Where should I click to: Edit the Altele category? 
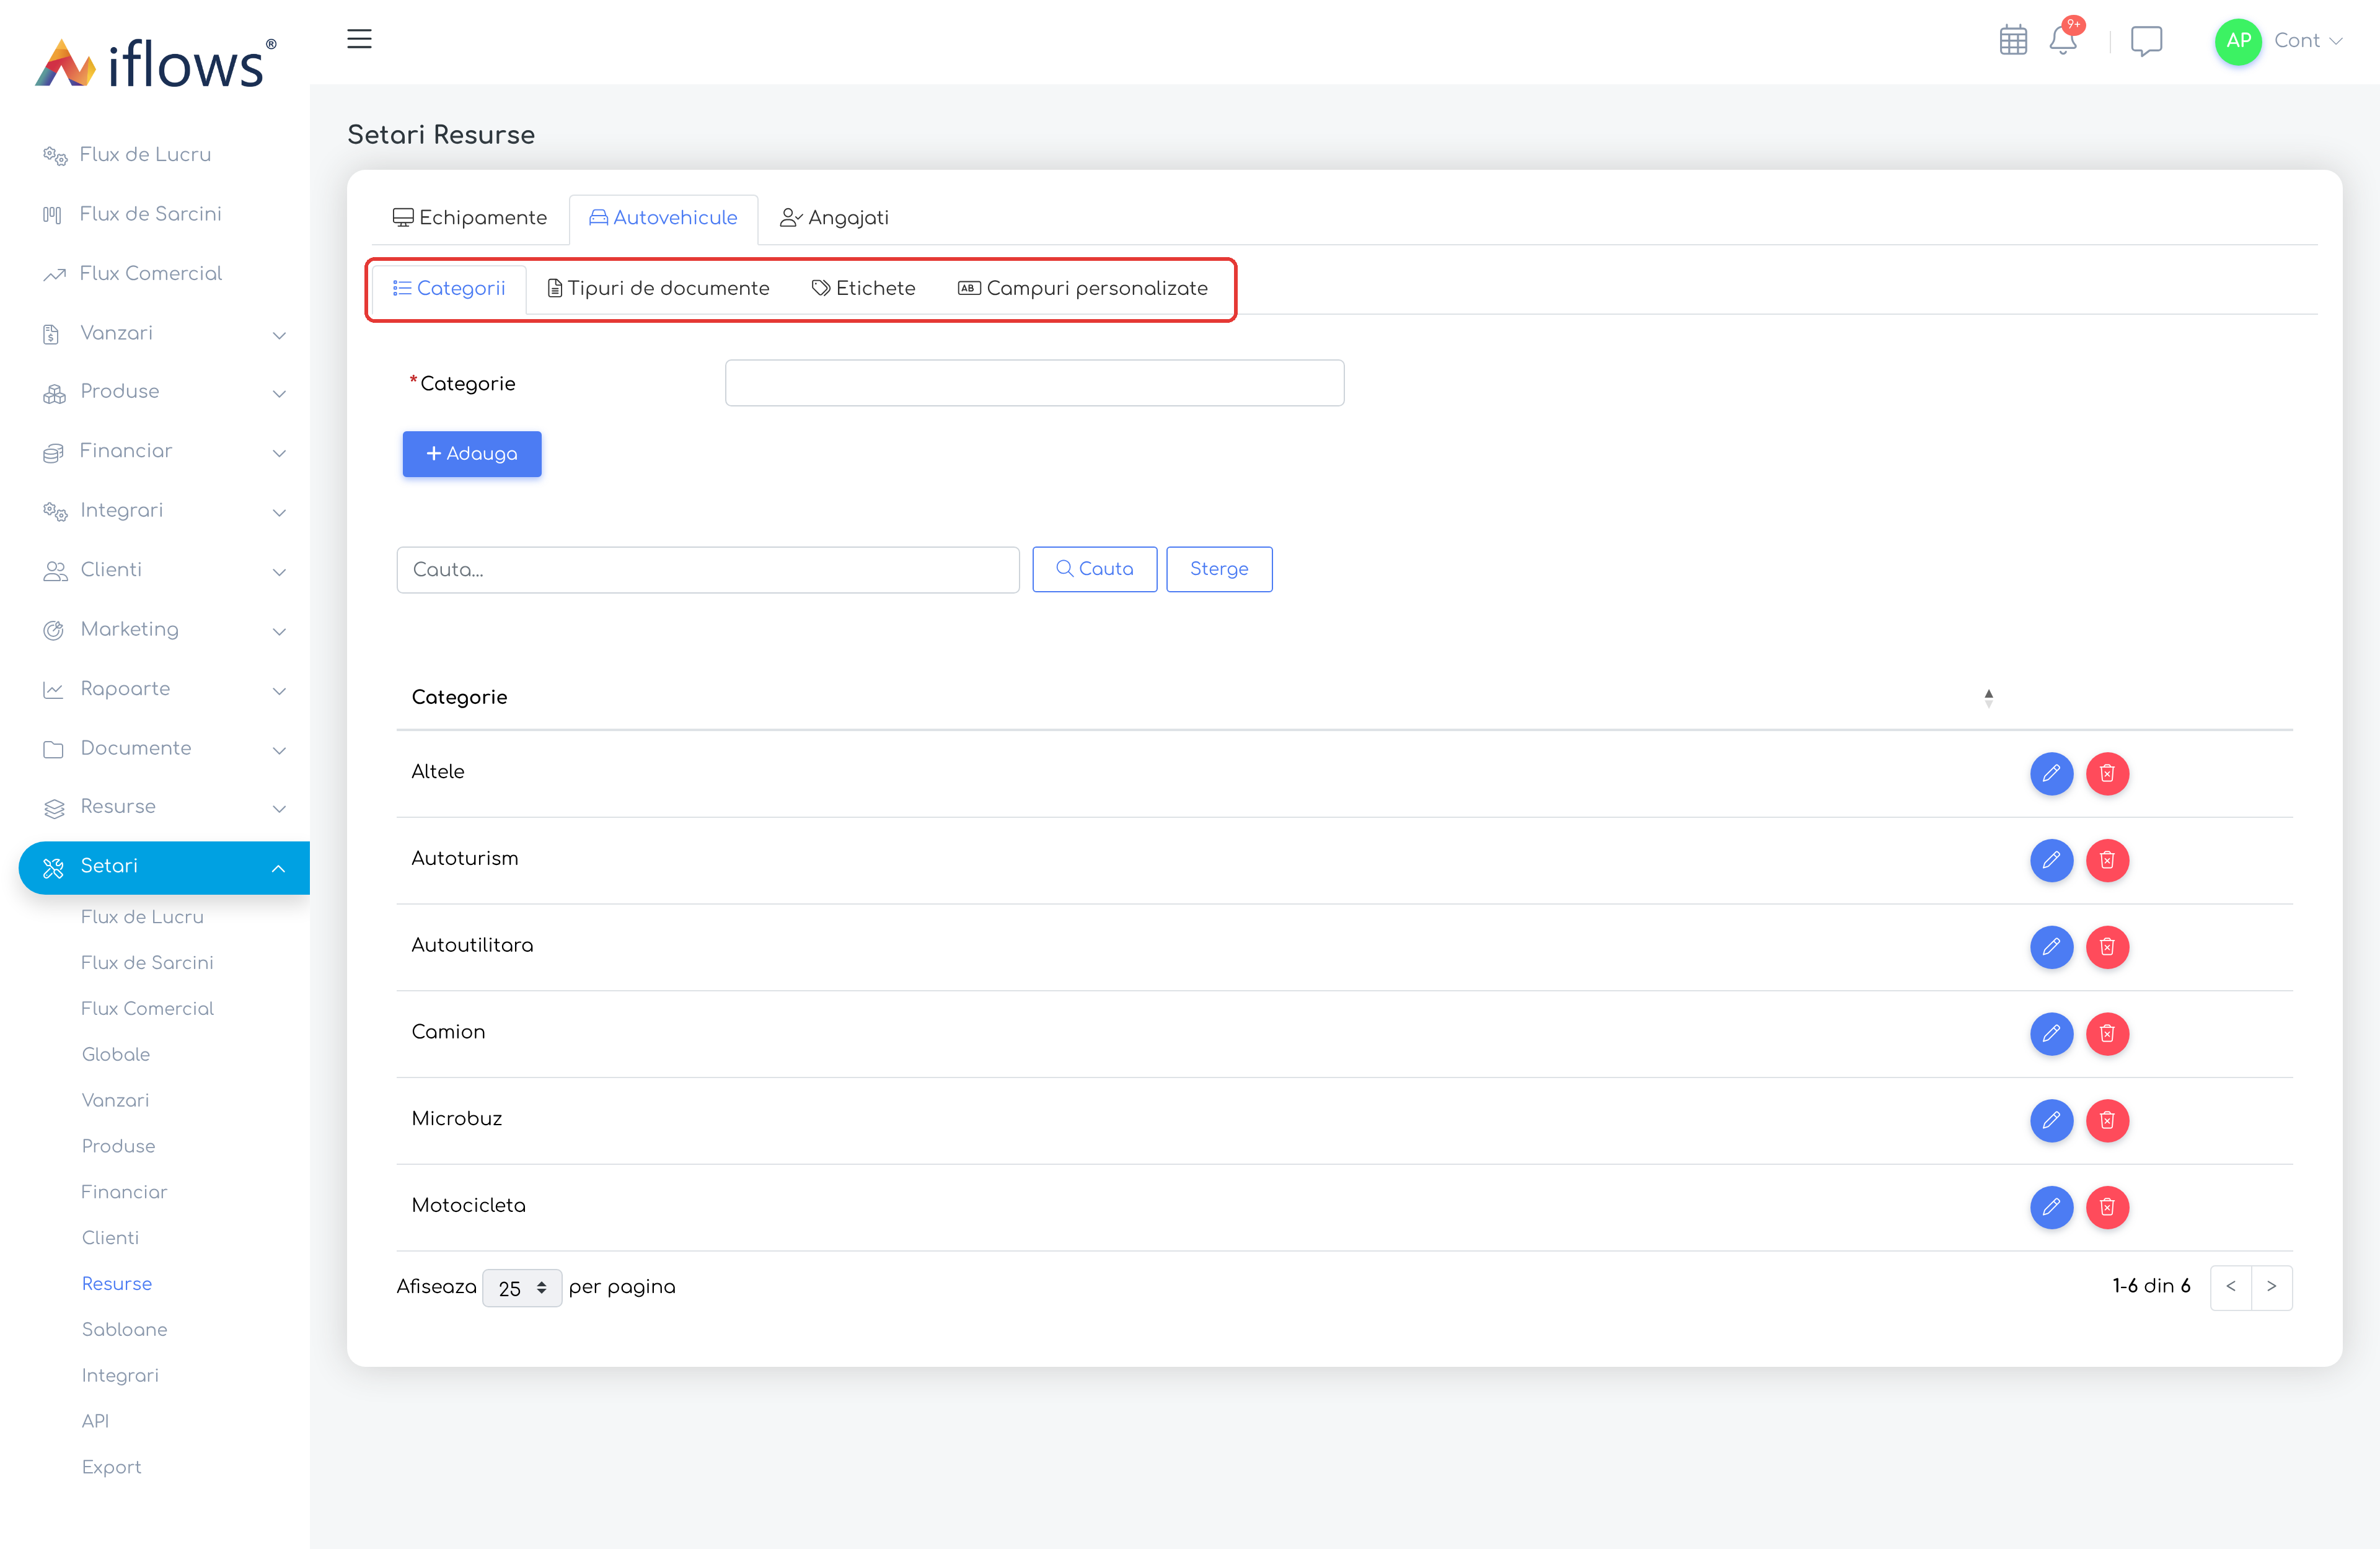(2051, 773)
